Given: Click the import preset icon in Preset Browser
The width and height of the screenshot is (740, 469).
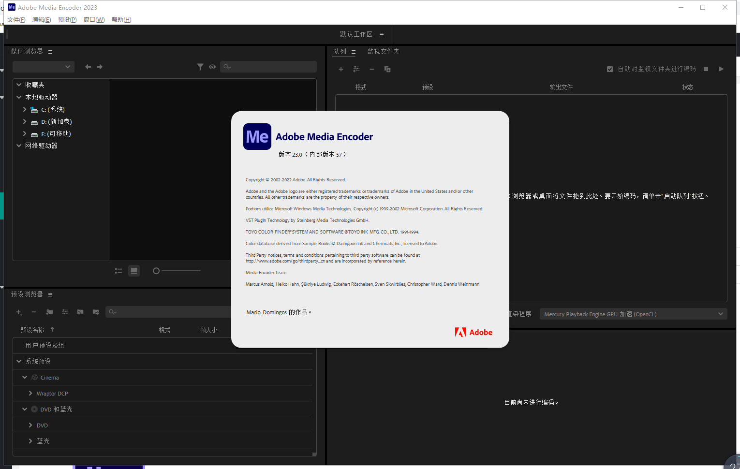Looking at the screenshot, I should [x=80, y=312].
